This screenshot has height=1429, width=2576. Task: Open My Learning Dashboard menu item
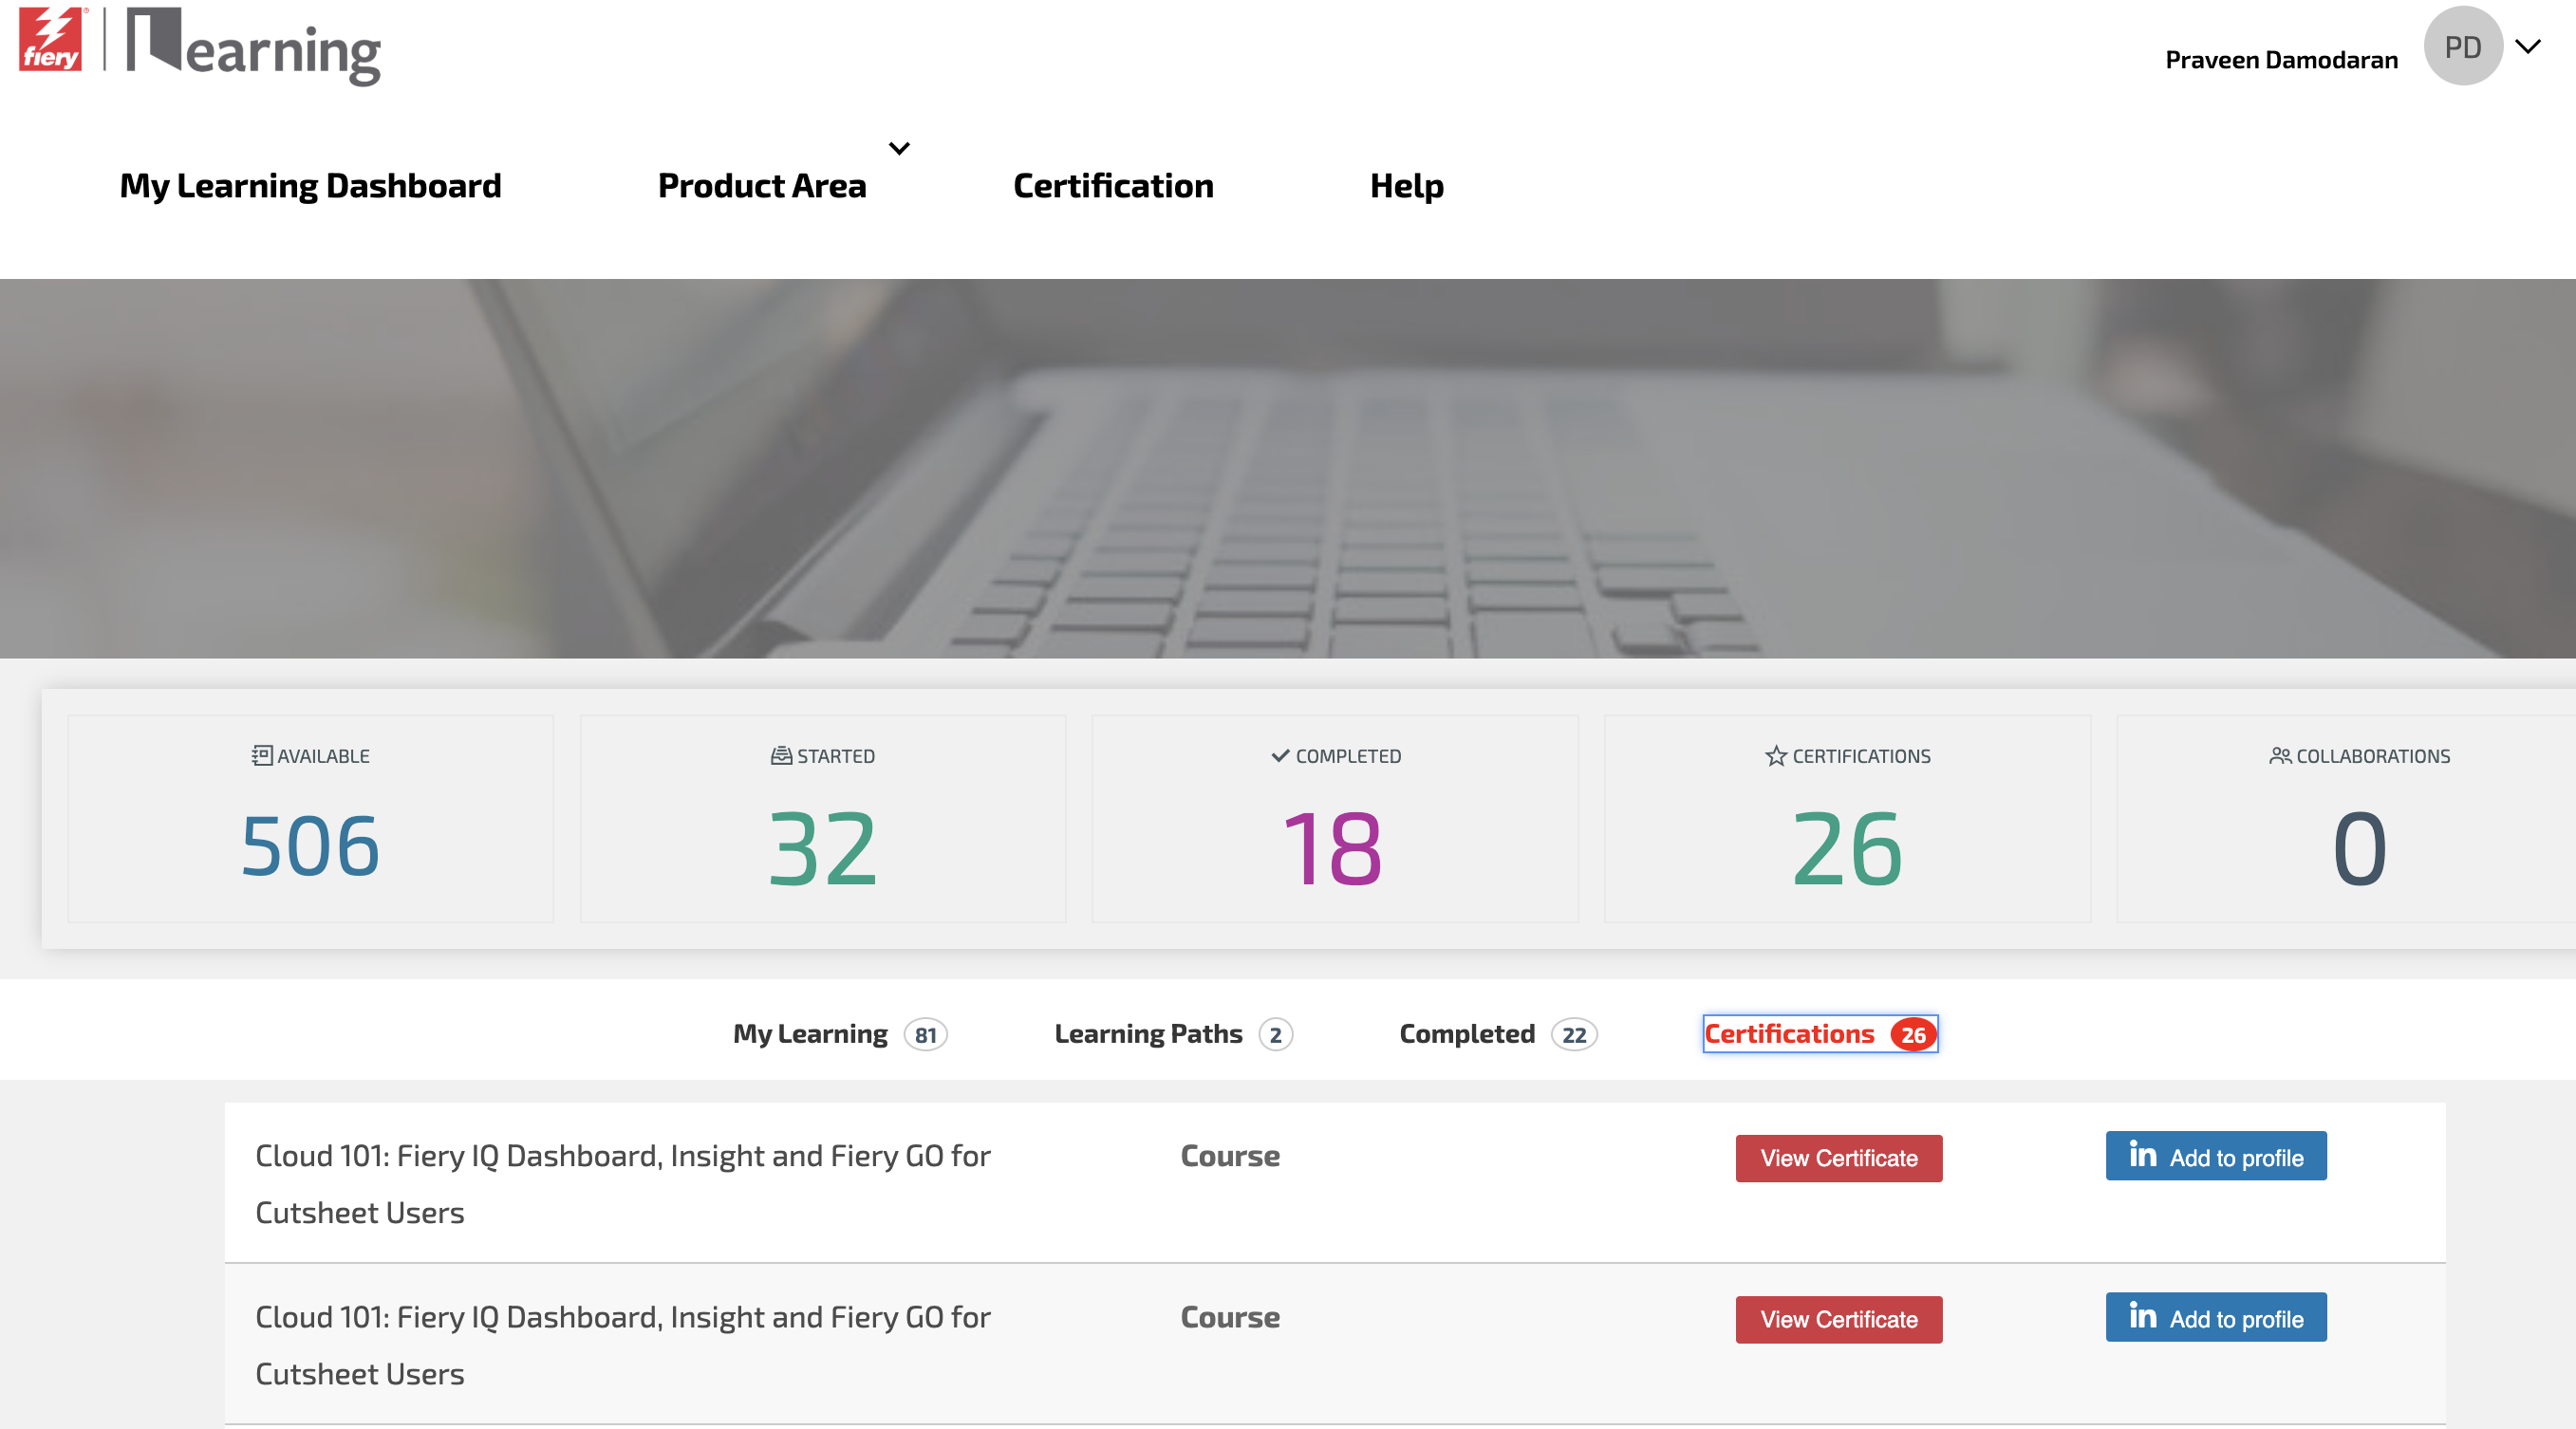310,186
